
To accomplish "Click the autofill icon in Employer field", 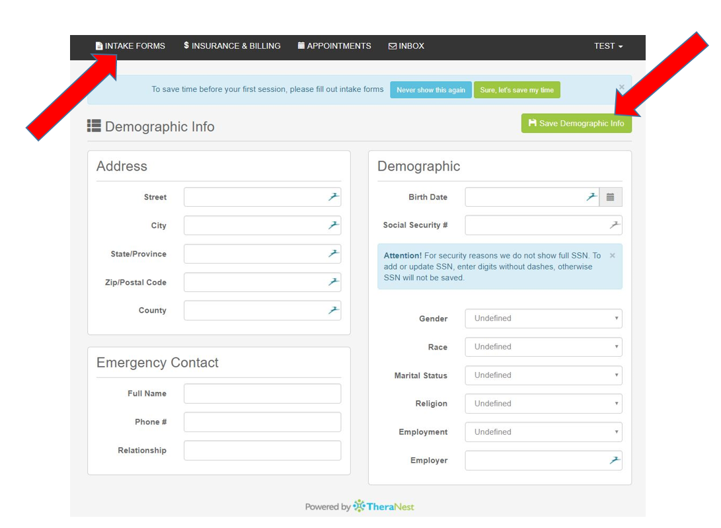I will click(x=615, y=461).
